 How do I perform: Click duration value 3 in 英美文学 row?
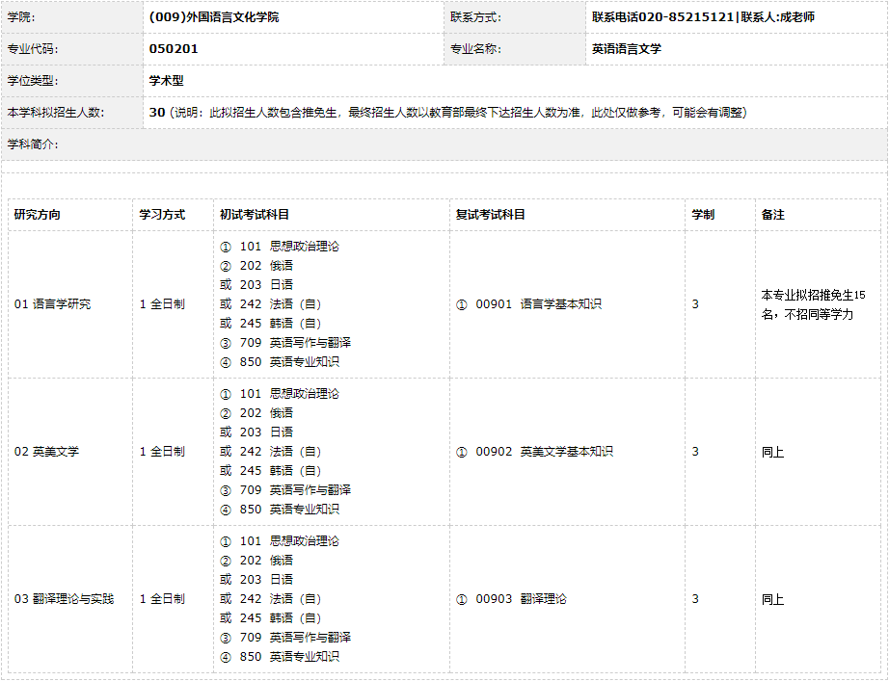pos(695,452)
